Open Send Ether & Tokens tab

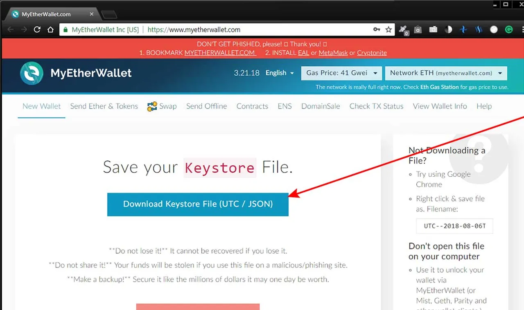click(104, 106)
